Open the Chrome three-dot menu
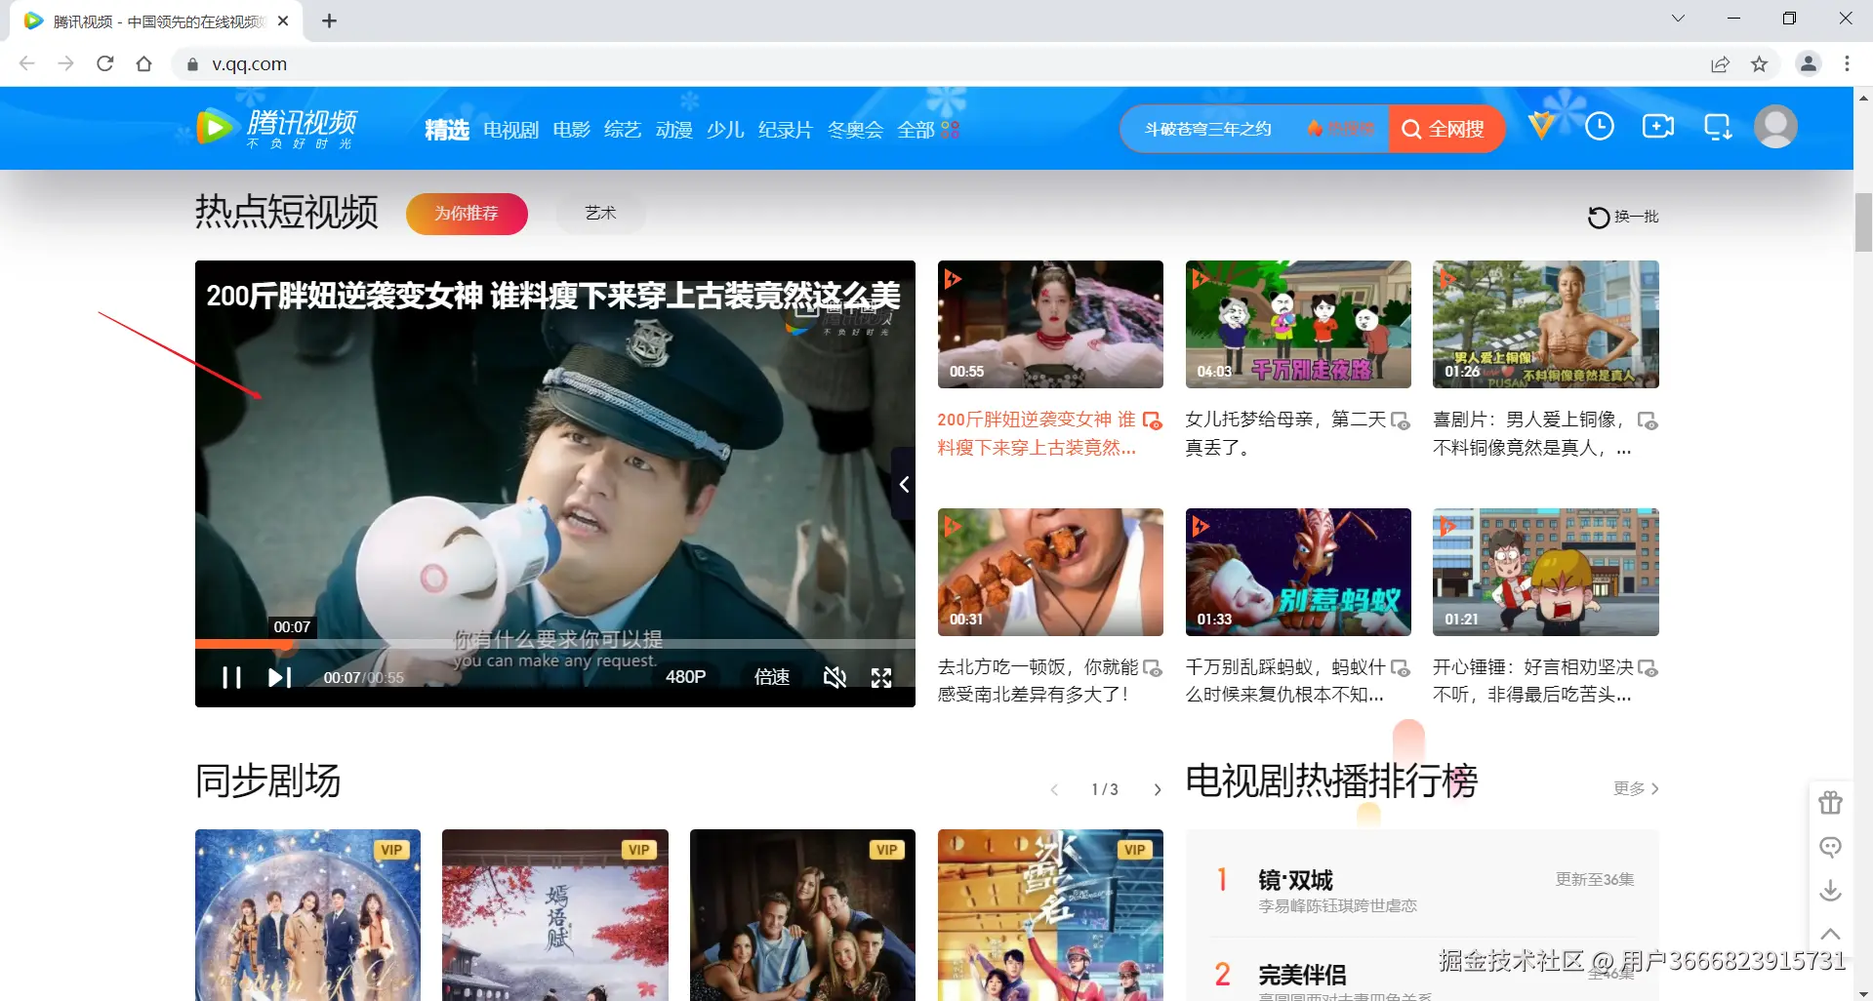Image resolution: width=1873 pixels, height=1001 pixels. 1847,64
